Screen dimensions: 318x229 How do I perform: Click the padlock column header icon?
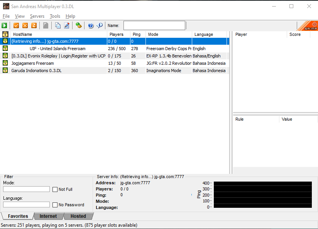click(5, 34)
